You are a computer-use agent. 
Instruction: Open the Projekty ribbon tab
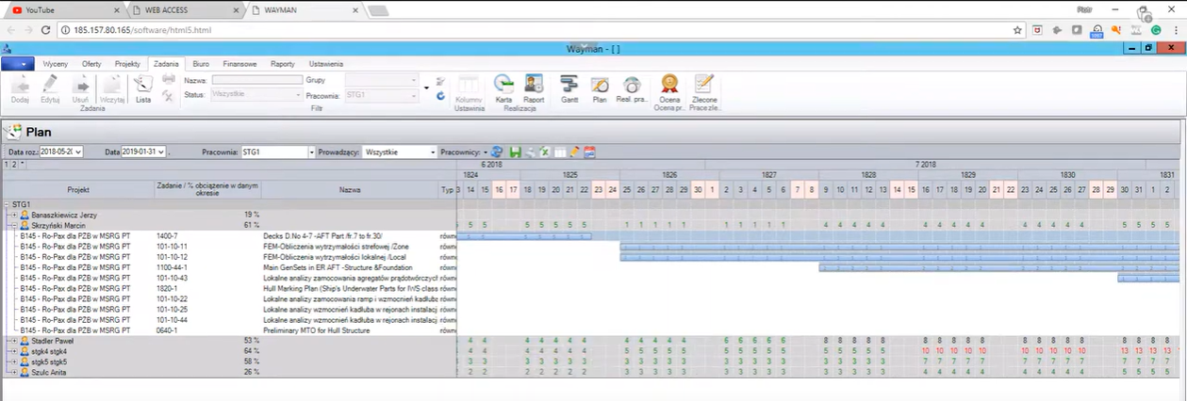pyautogui.click(x=127, y=64)
